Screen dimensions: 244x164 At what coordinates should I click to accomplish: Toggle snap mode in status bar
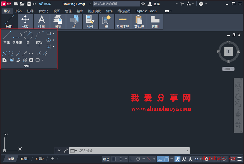[x=121, y=159]
